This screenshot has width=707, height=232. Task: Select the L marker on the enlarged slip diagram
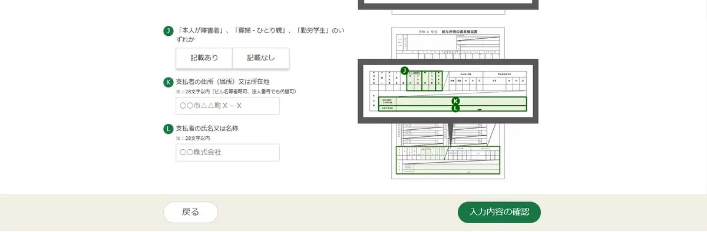tap(455, 108)
